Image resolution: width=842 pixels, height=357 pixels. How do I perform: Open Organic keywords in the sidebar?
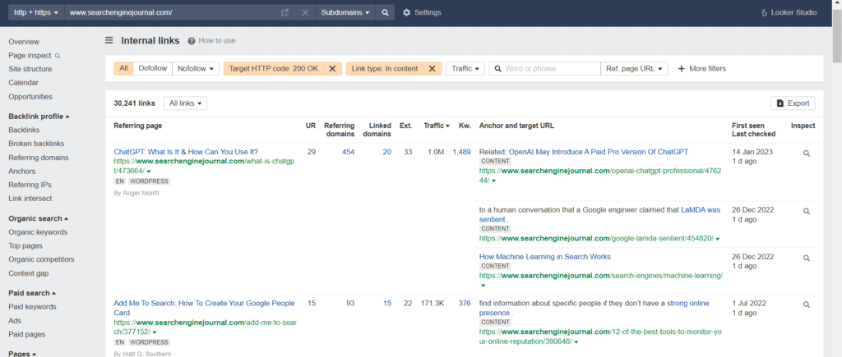tap(38, 232)
